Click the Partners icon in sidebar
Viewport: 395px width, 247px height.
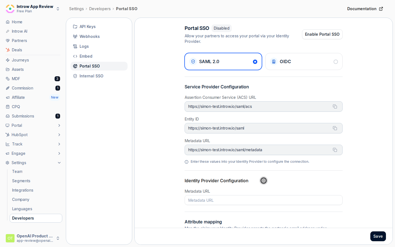point(8,41)
